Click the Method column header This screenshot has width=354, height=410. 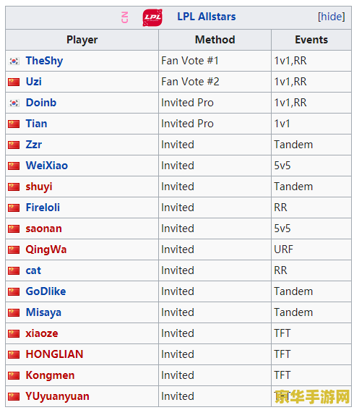[215, 40]
